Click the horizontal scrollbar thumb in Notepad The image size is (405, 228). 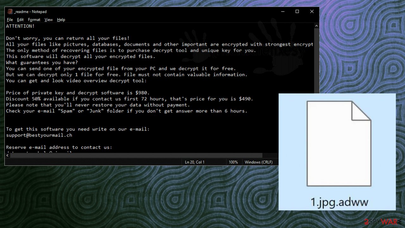point(137,156)
